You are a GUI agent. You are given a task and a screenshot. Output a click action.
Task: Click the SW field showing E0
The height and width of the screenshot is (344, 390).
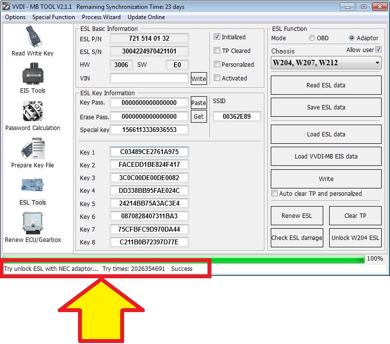(x=177, y=65)
